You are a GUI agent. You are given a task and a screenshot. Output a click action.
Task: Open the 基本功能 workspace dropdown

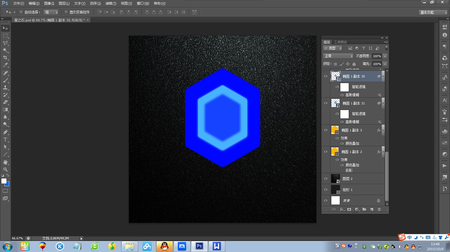tap(433, 12)
